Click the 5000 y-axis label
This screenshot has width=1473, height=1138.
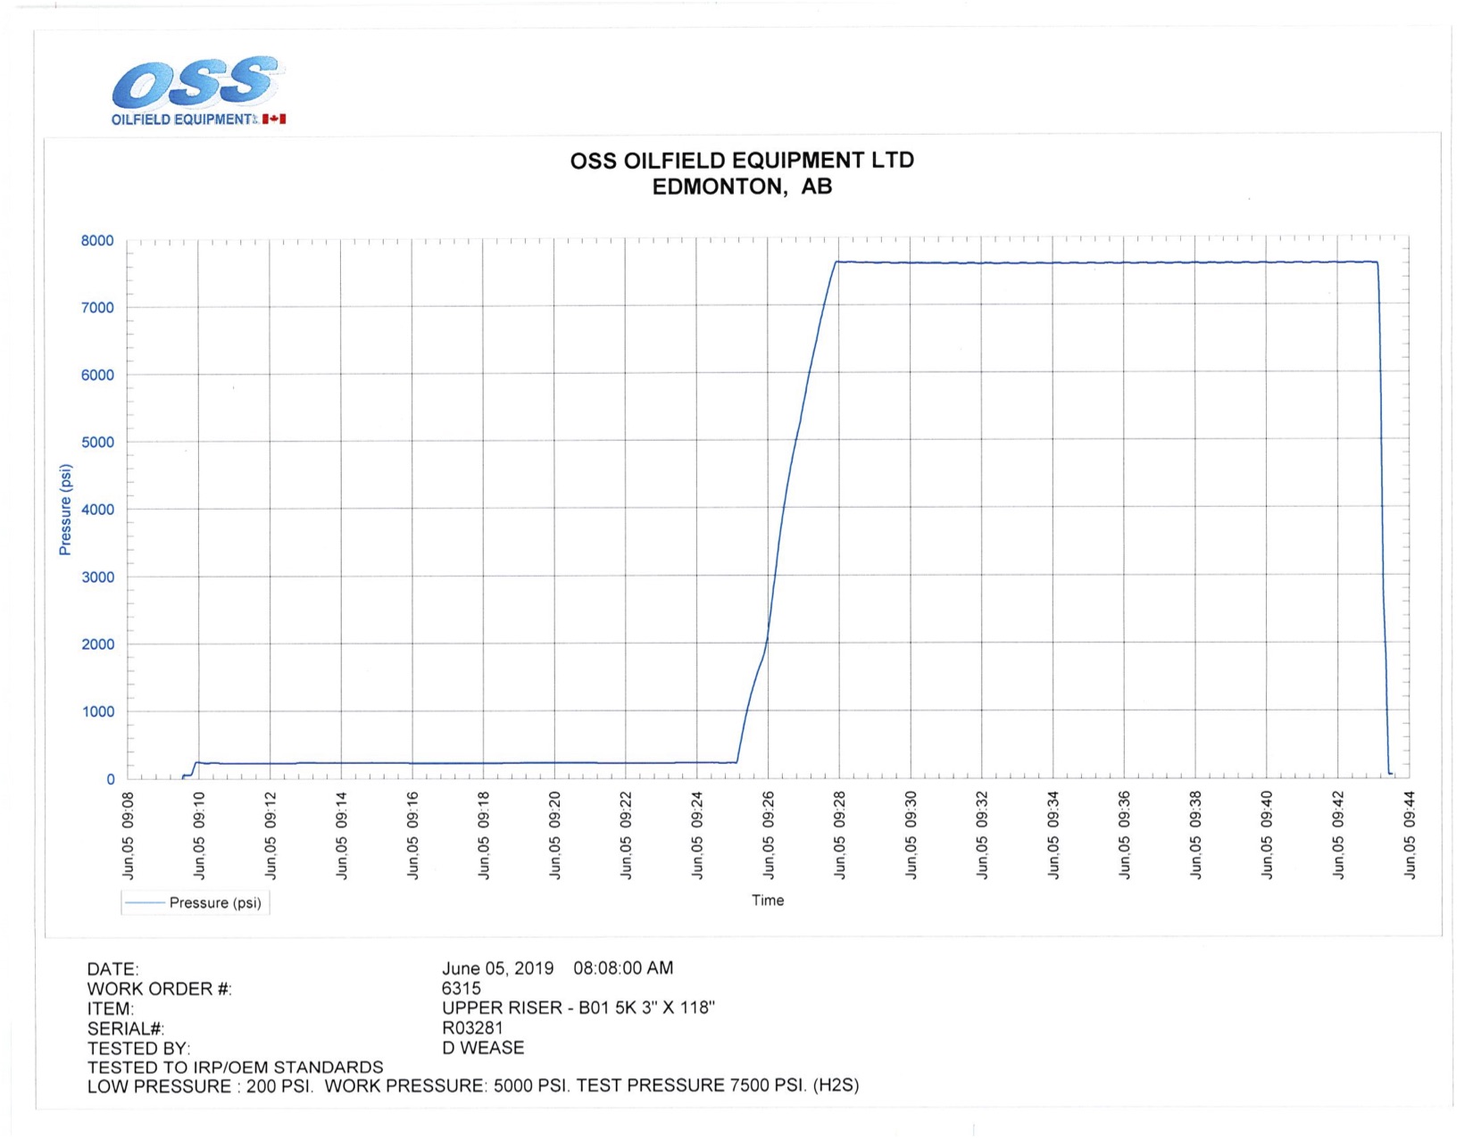click(97, 443)
